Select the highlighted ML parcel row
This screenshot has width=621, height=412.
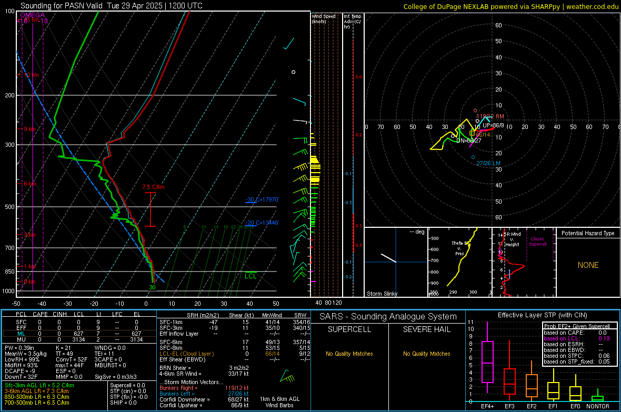pyautogui.click(x=79, y=334)
